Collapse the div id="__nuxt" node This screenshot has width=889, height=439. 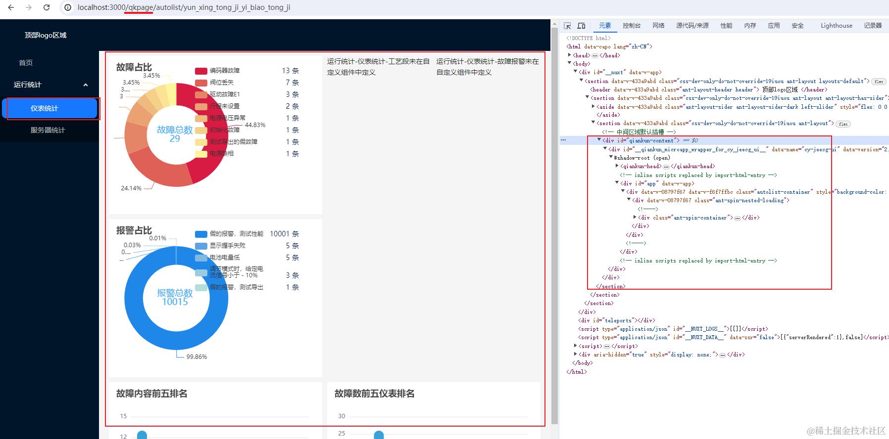576,72
